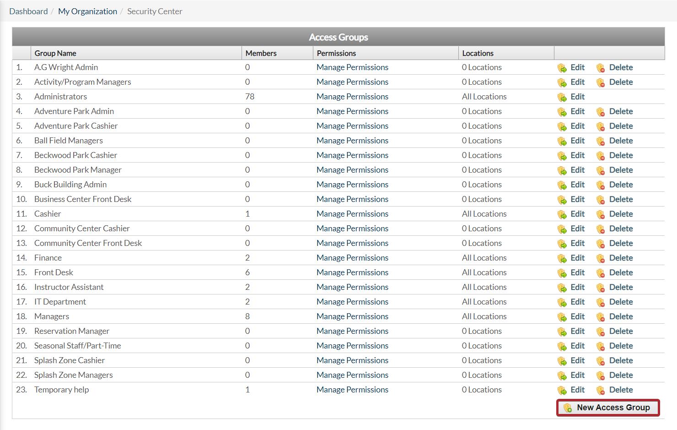Screen dimensions: 677x430
Task: Click the edit icon in the Cashier row
Action: click(562, 215)
